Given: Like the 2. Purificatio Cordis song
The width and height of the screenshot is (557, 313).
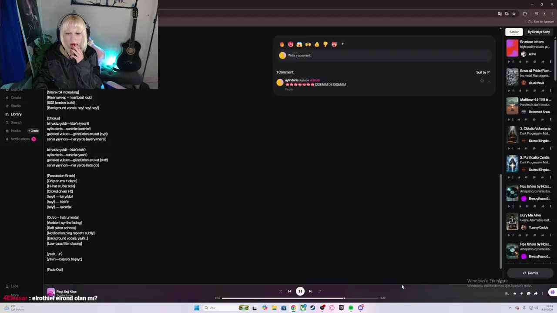Looking at the screenshot, I should click(x=520, y=177).
